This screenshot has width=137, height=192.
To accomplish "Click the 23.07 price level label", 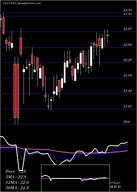I will pos(127,29).
